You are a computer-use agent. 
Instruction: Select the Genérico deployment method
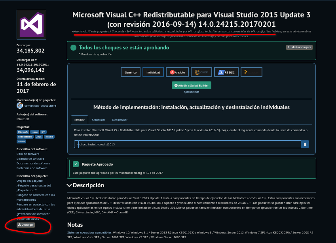click(x=130, y=72)
